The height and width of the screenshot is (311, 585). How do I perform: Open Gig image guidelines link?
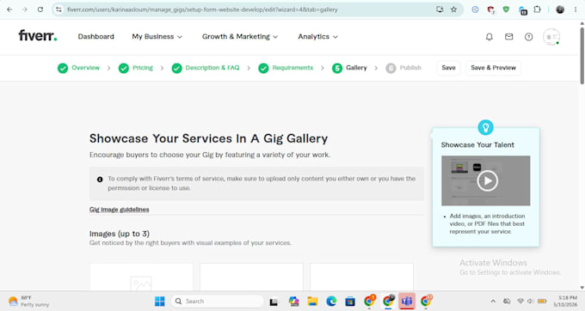pyautogui.click(x=119, y=210)
